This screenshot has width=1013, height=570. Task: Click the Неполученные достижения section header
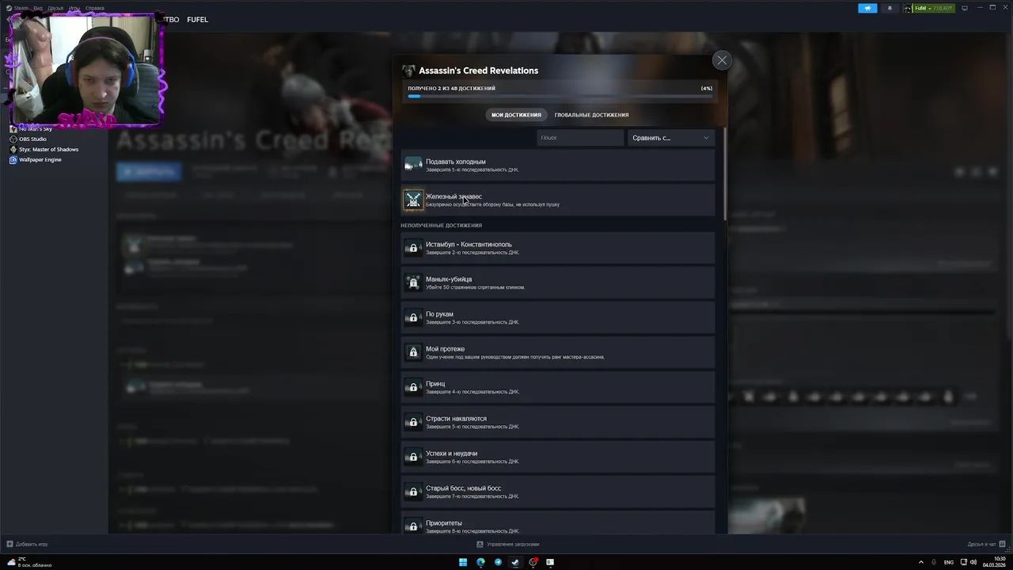441,226
